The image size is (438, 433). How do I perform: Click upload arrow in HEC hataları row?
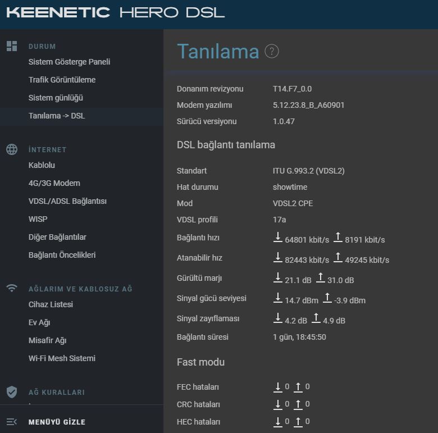coord(298,422)
